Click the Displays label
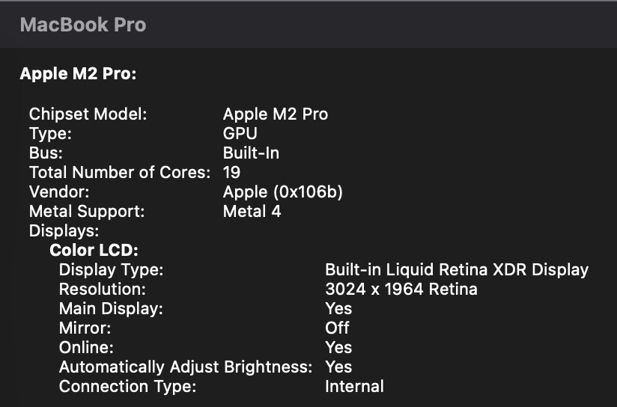The height and width of the screenshot is (407, 617). [x=64, y=231]
